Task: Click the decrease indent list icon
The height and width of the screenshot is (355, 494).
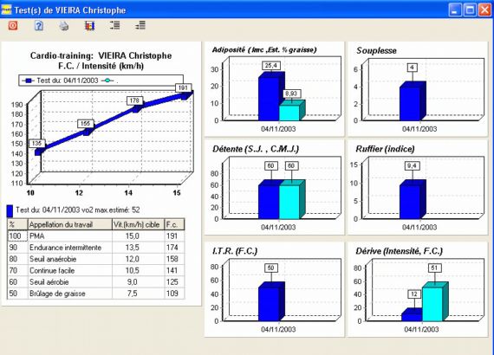Action: coord(140,25)
